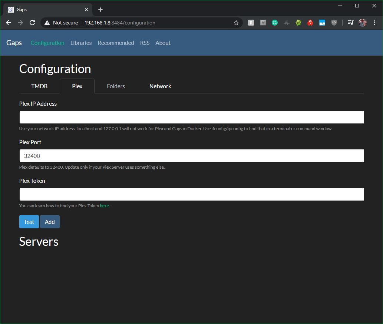Screen dimensions: 383x324
Task: Click the Gaps tab favicon
Action: point(11,10)
